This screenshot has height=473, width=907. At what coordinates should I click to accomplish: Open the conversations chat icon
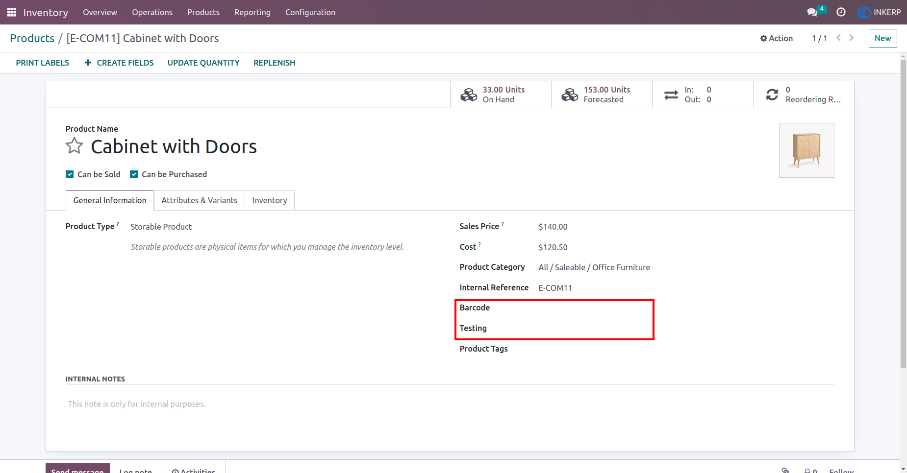812,12
